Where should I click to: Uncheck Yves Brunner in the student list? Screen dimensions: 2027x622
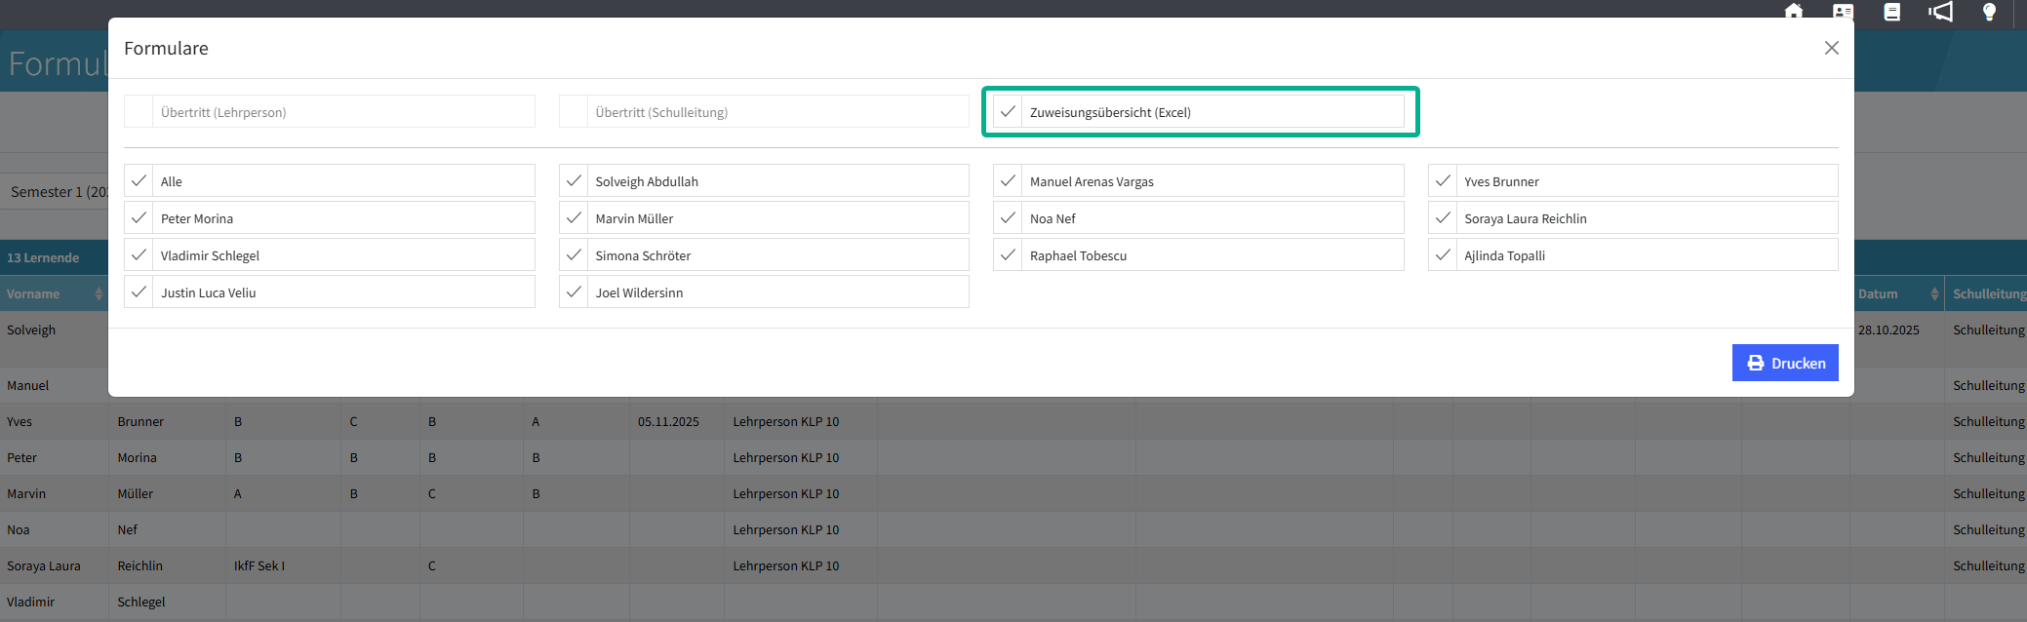[1443, 181]
